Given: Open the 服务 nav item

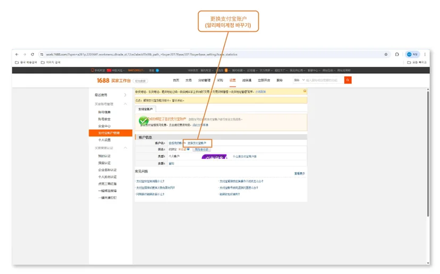Looking at the screenshot, I should pyautogui.click(x=280, y=80).
